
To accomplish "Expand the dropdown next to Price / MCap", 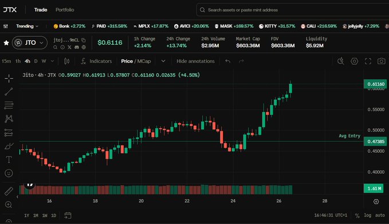I will point(163,61).
